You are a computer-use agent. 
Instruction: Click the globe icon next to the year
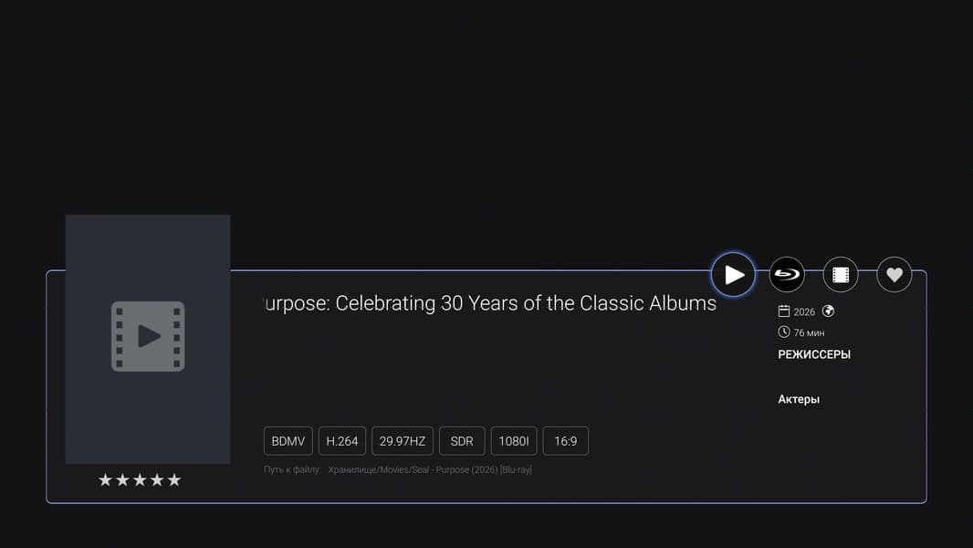pos(828,311)
